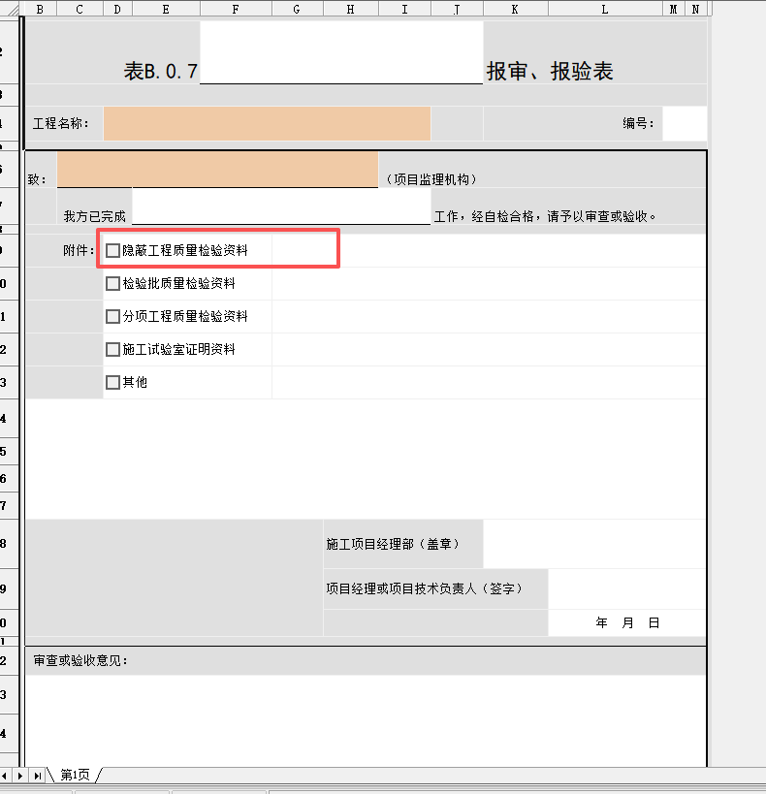Click the 项目经理 signature input cell
Image resolution: width=766 pixels, height=794 pixels.
point(626,588)
